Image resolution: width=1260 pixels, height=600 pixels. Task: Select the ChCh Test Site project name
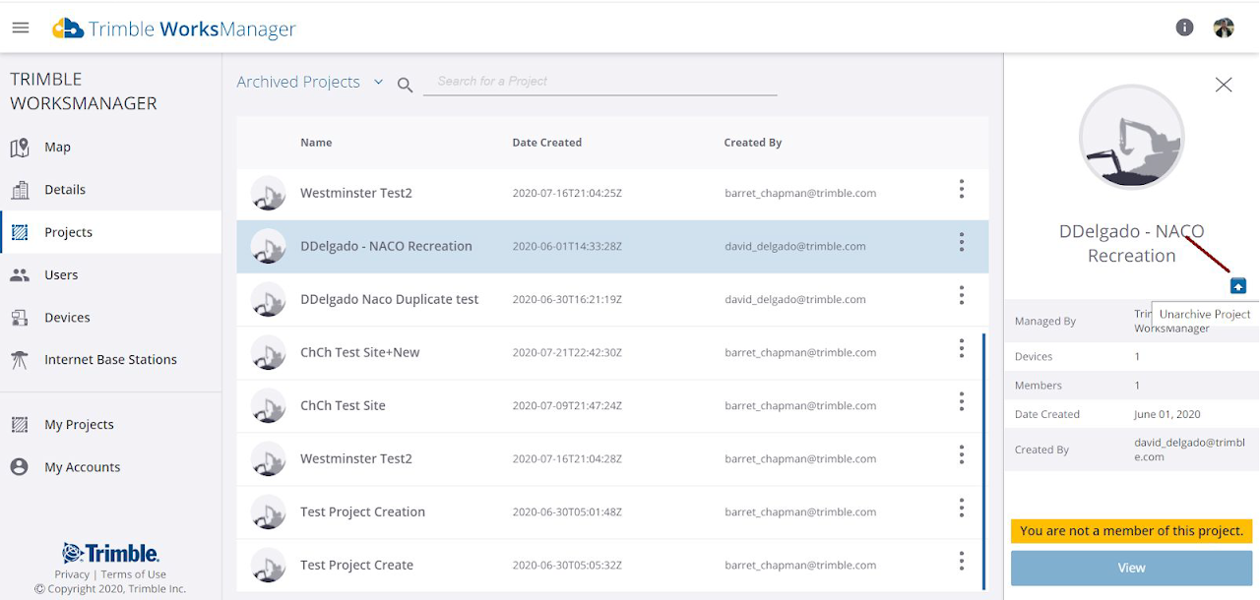pos(343,405)
